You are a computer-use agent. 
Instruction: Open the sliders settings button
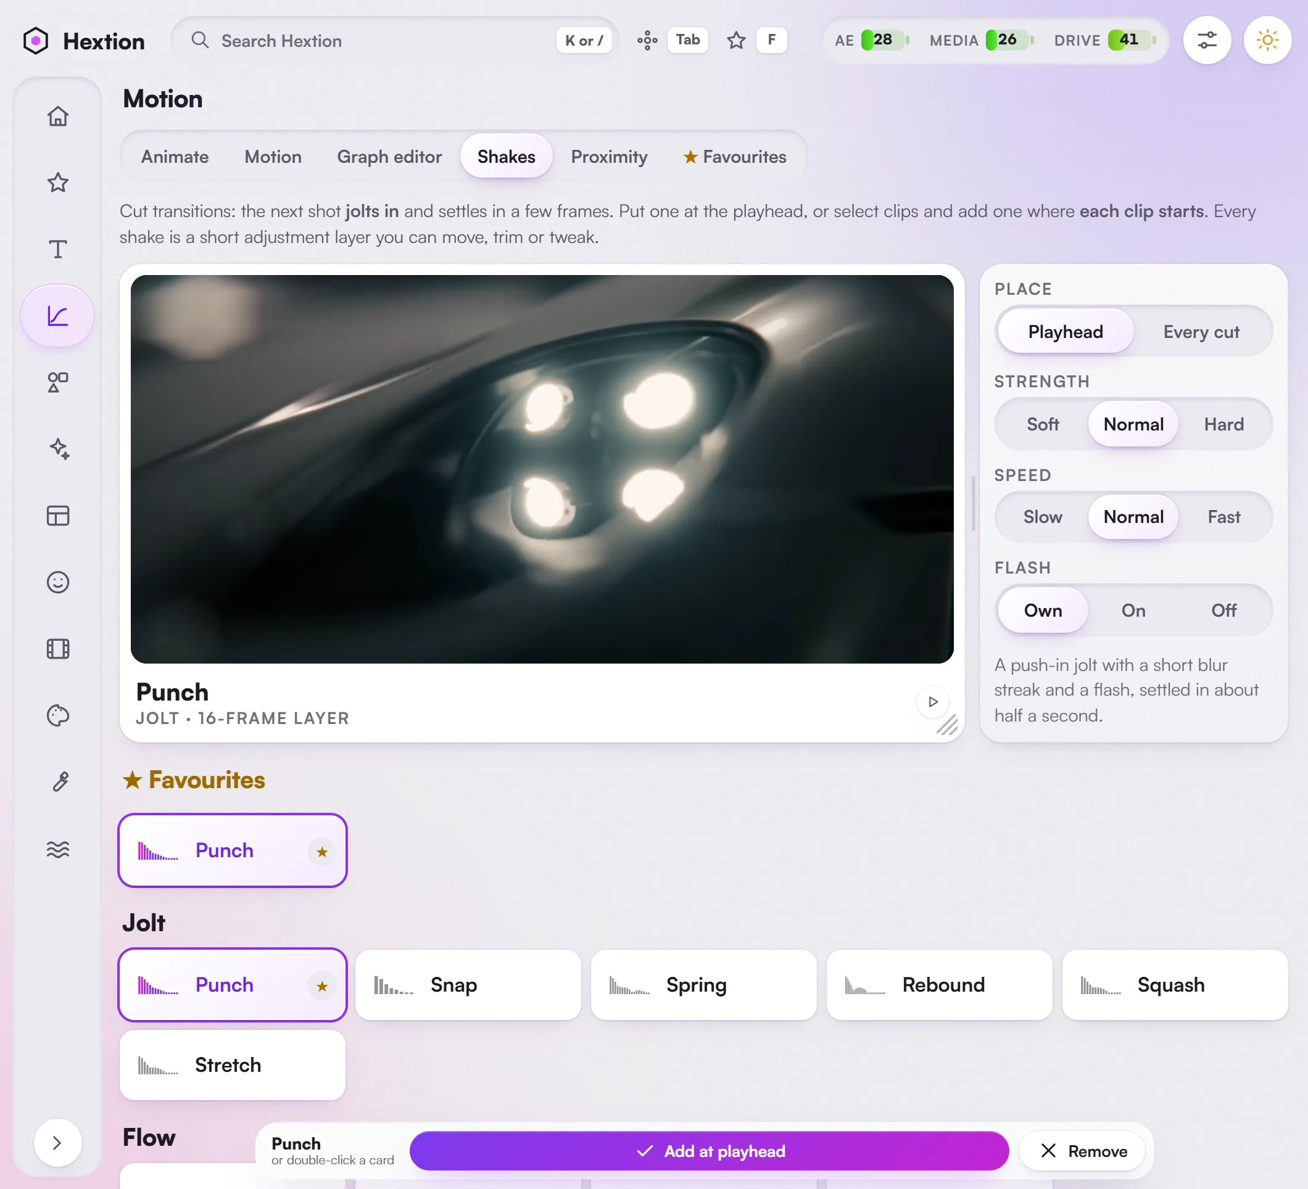[1207, 40]
